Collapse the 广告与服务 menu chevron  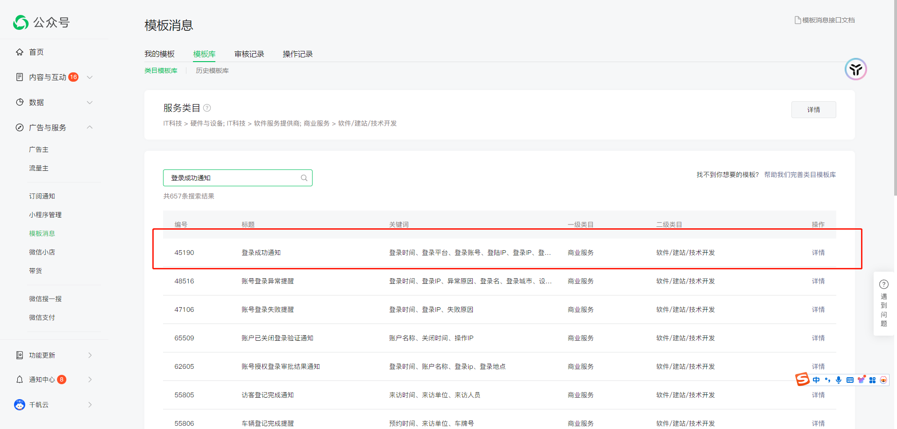click(90, 127)
